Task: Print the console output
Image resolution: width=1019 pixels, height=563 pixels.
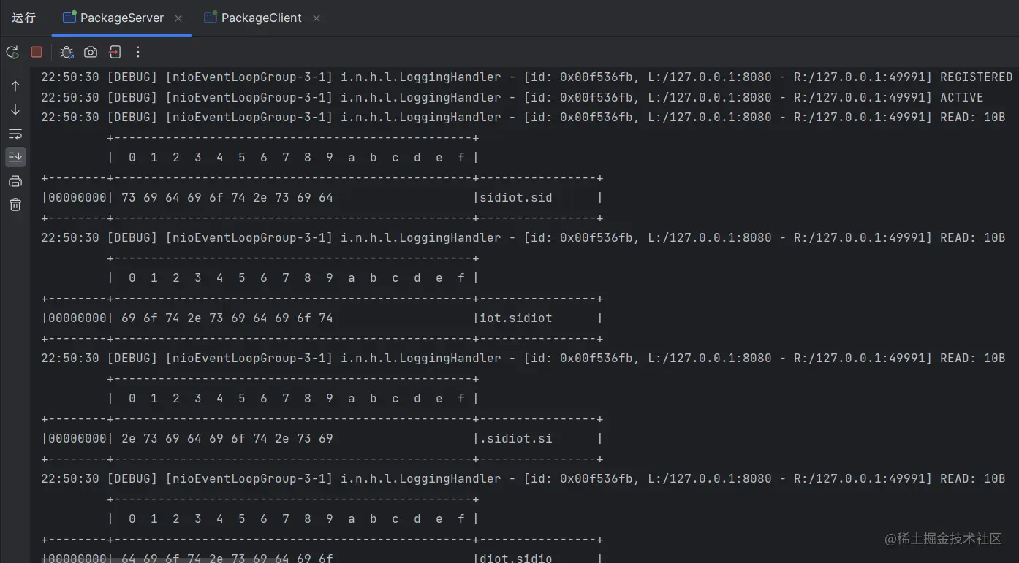Action: 15,181
